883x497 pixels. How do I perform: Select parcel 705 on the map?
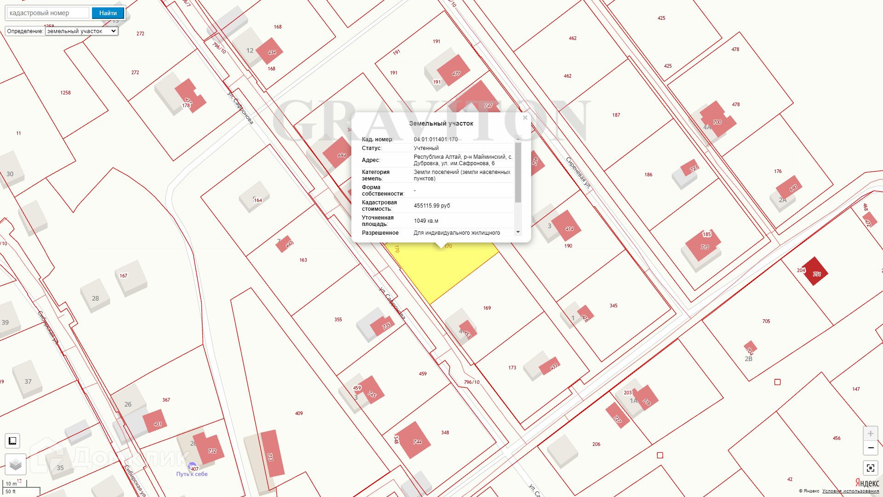point(766,321)
